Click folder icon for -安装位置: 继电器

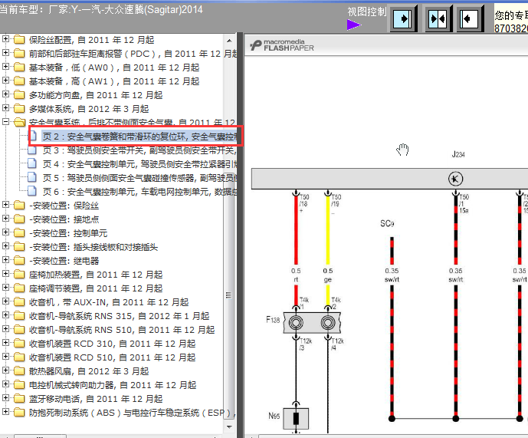pyautogui.click(x=19, y=261)
